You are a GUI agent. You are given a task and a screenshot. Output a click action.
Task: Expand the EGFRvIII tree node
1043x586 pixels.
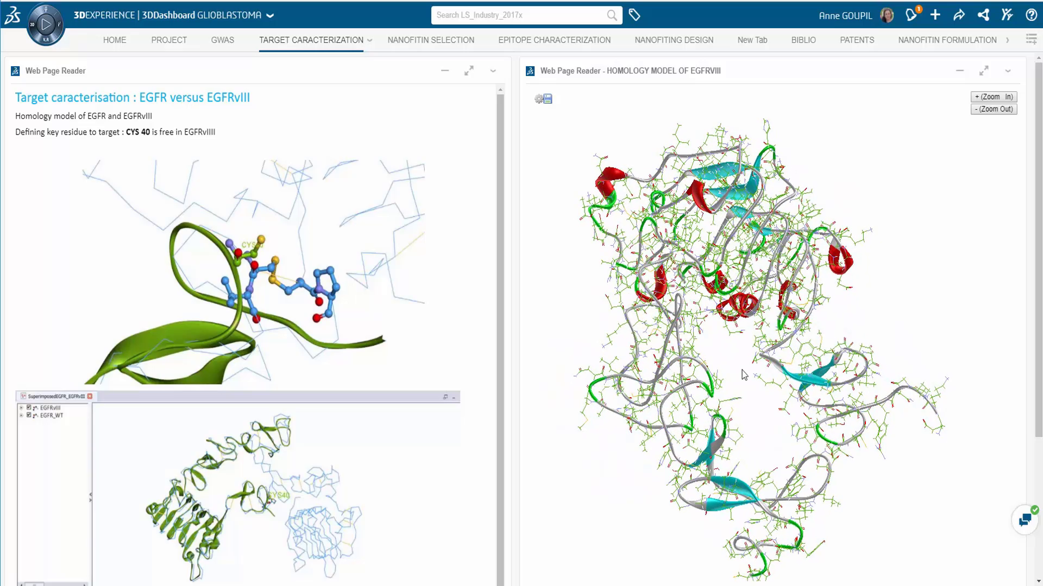21,407
